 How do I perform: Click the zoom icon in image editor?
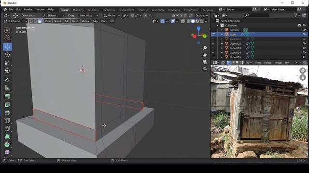[x=303, y=71]
